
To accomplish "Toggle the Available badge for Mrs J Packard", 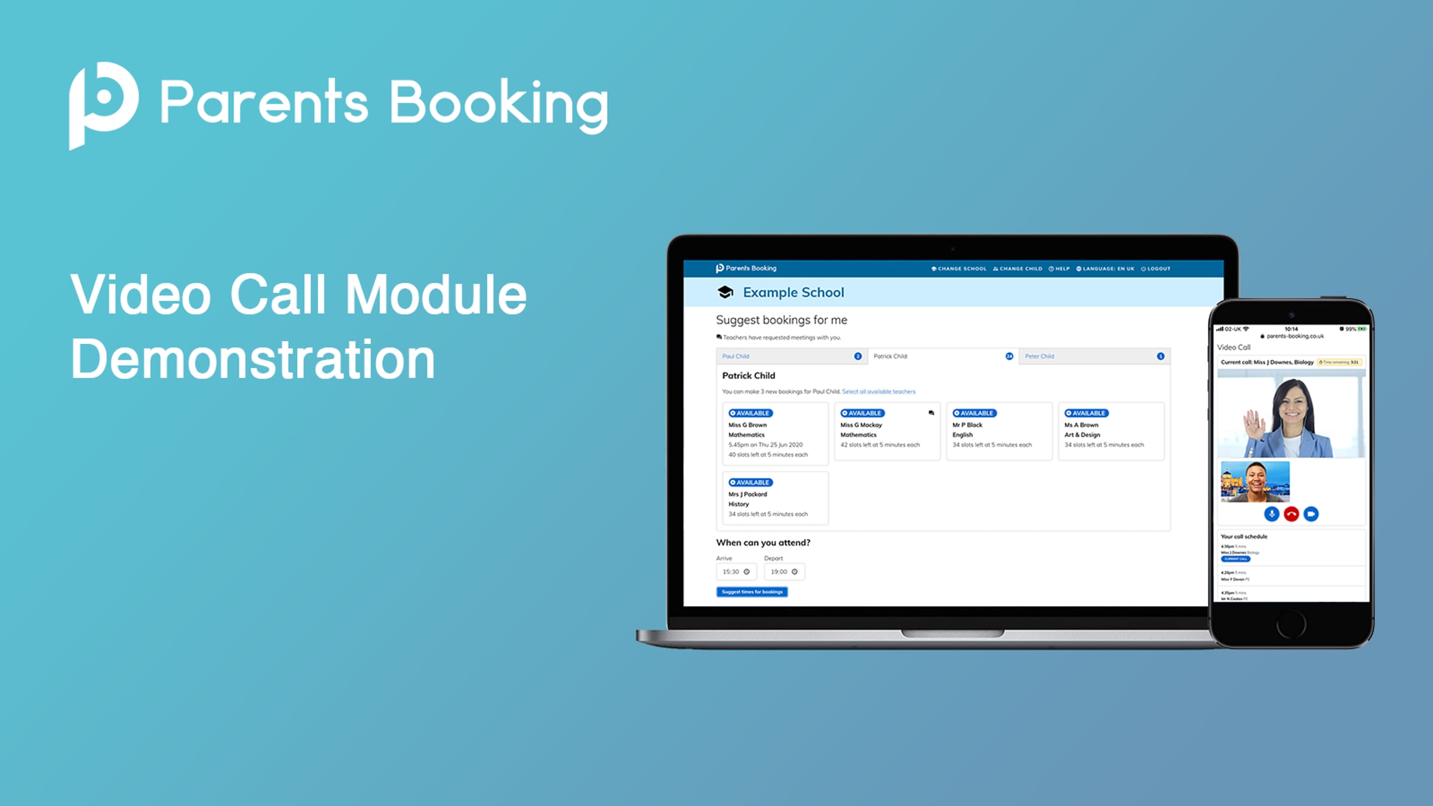I will 751,482.
